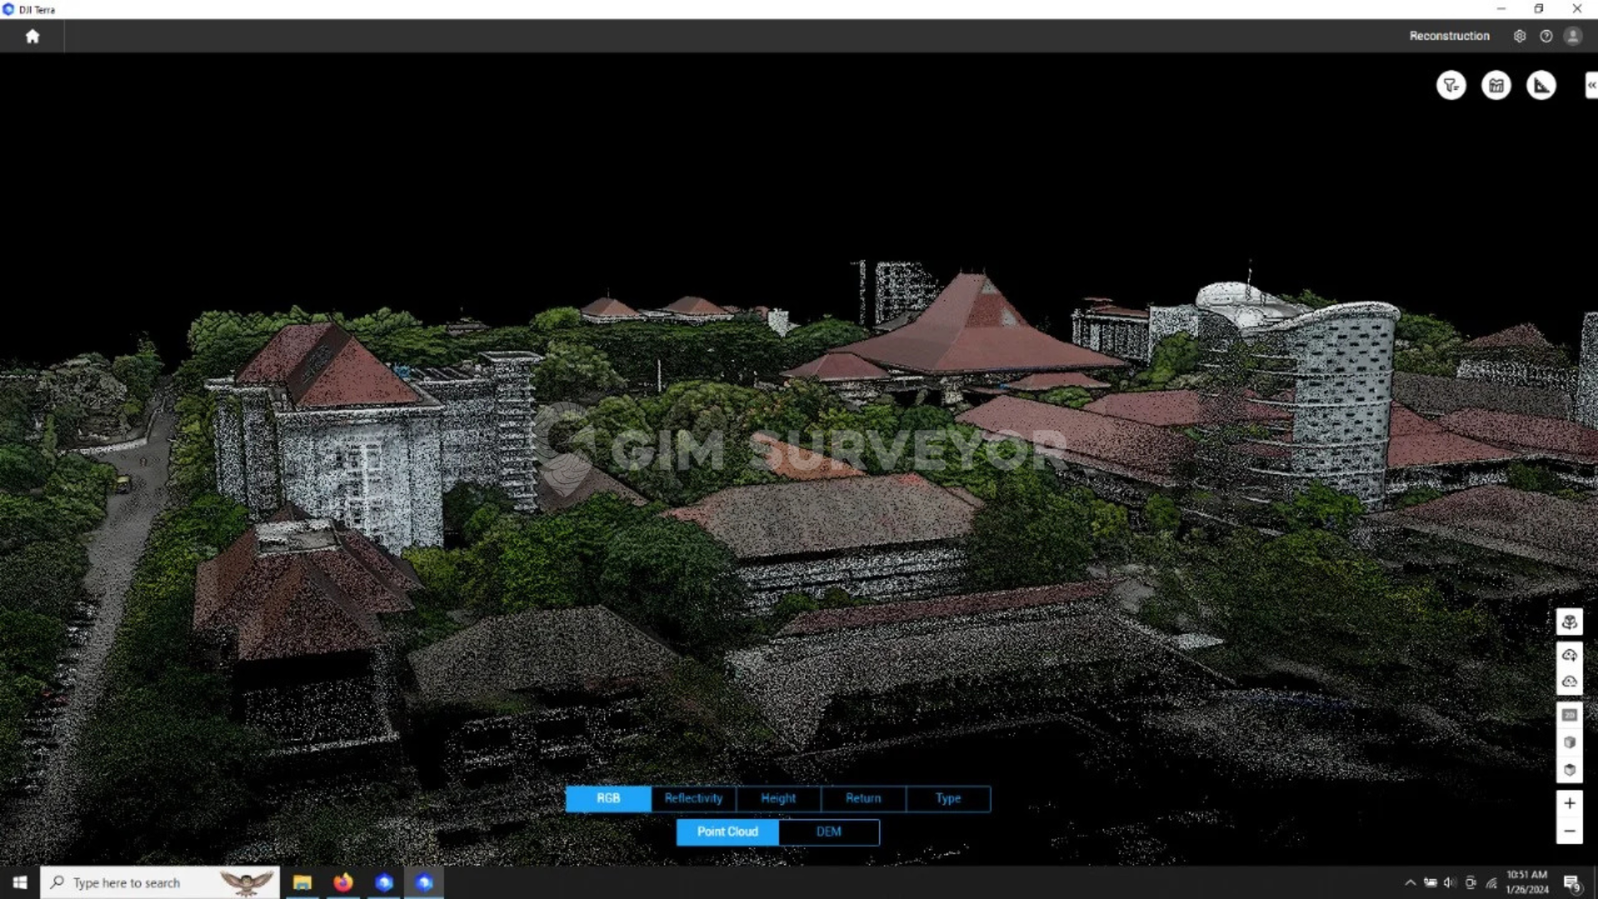The image size is (1598, 899).
Task: Open Help via question mark icon
Action: 1545,35
